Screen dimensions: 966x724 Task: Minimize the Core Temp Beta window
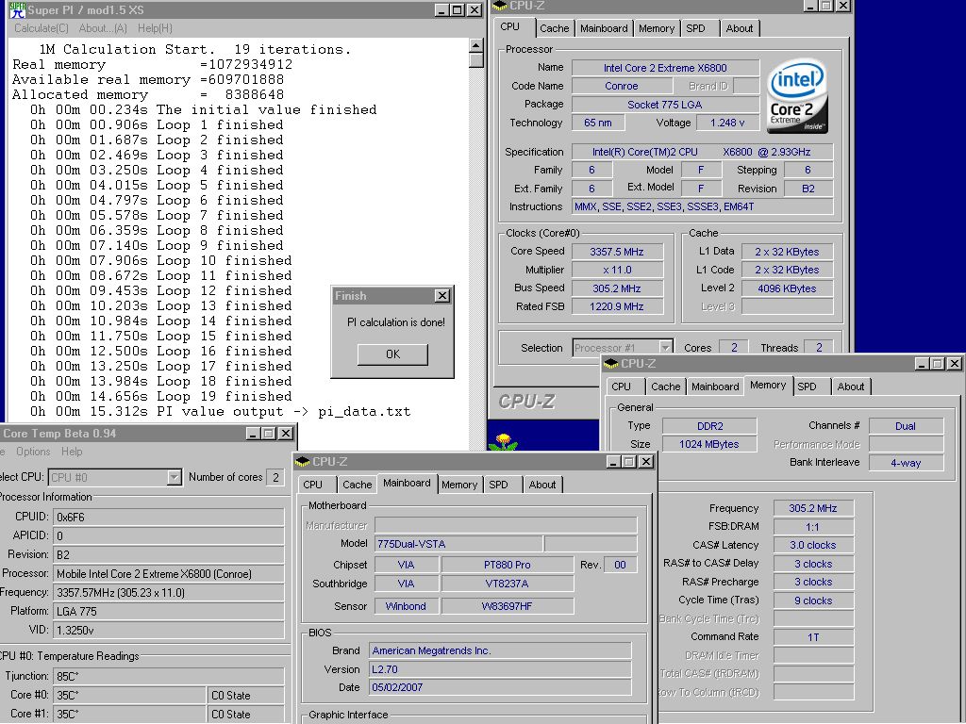253,434
